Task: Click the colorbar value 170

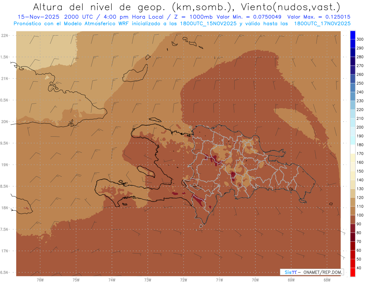Action: click(x=360, y=153)
